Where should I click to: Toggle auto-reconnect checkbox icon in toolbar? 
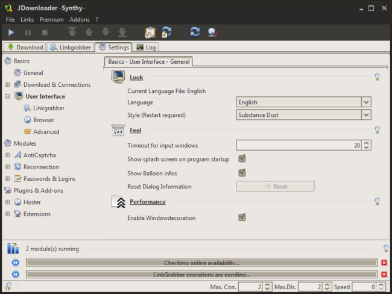click(166, 32)
